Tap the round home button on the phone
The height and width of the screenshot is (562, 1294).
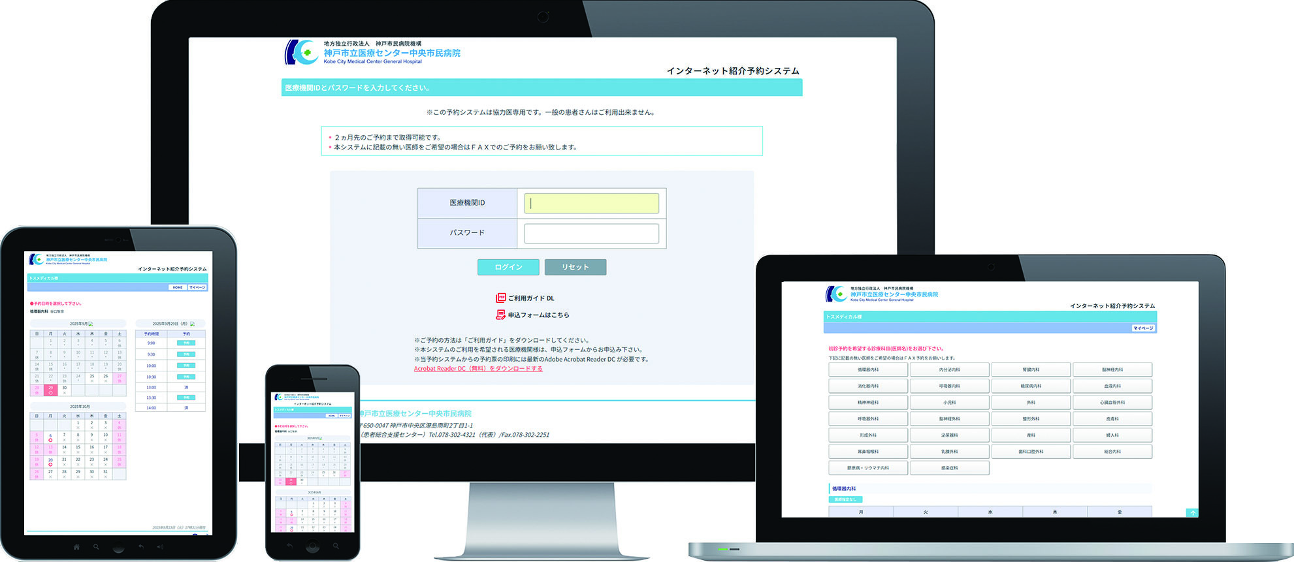313,546
